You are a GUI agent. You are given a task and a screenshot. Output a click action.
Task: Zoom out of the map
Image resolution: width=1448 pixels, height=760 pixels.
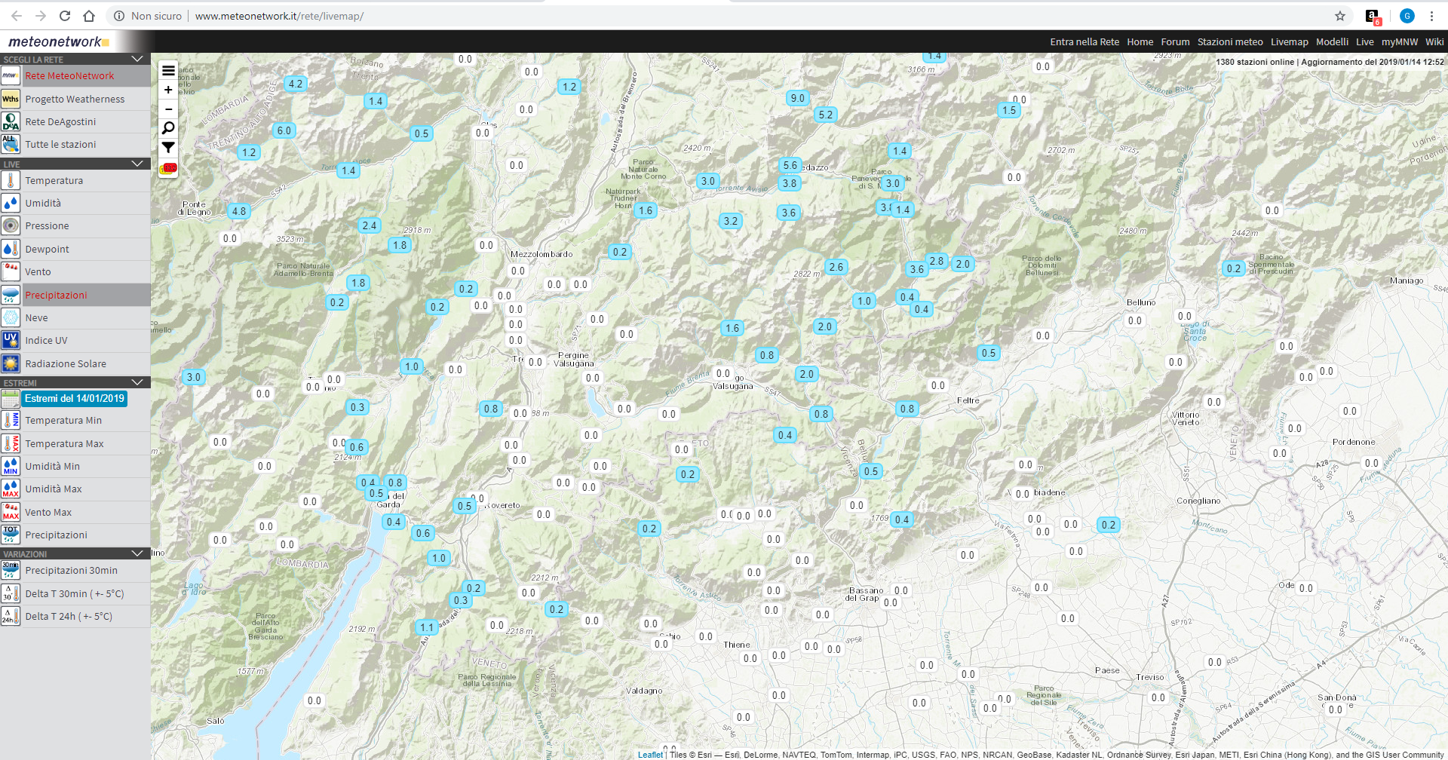[x=168, y=109]
